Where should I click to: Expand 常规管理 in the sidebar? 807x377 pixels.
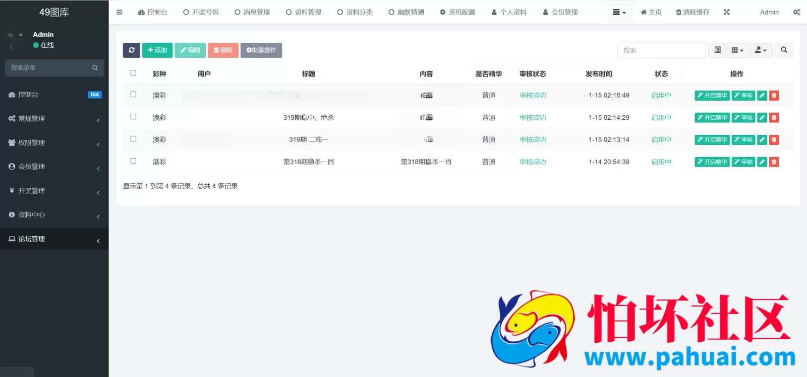coord(54,119)
